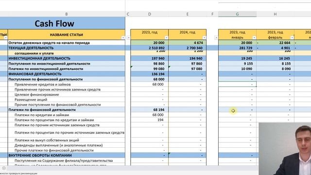
Task: Select 'Поступления по финансовой деятельности' cell
Action: (67, 79)
